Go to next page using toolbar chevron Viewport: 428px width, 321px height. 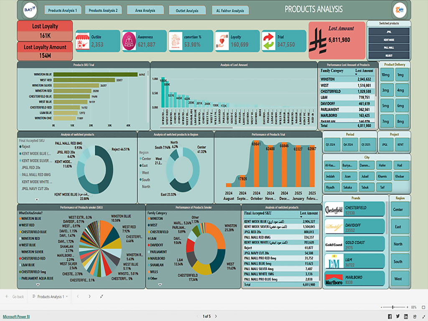[x=89, y=296]
